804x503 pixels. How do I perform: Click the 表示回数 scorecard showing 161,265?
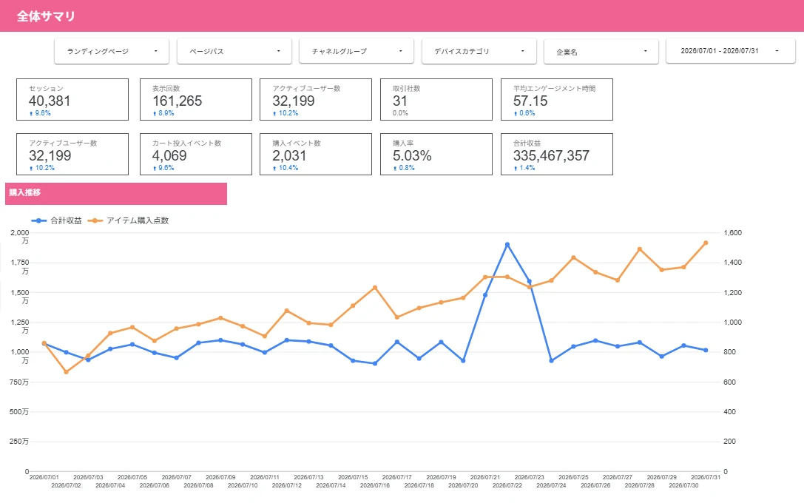(x=196, y=99)
